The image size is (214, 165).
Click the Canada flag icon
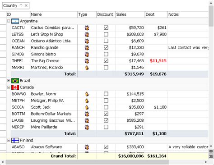pyautogui.click(x=15, y=87)
